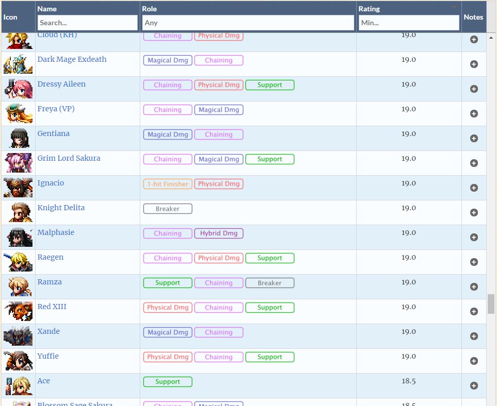The image size is (497, 406).
Task: Open Ignacio unit link
Action: tap(51, 183)
